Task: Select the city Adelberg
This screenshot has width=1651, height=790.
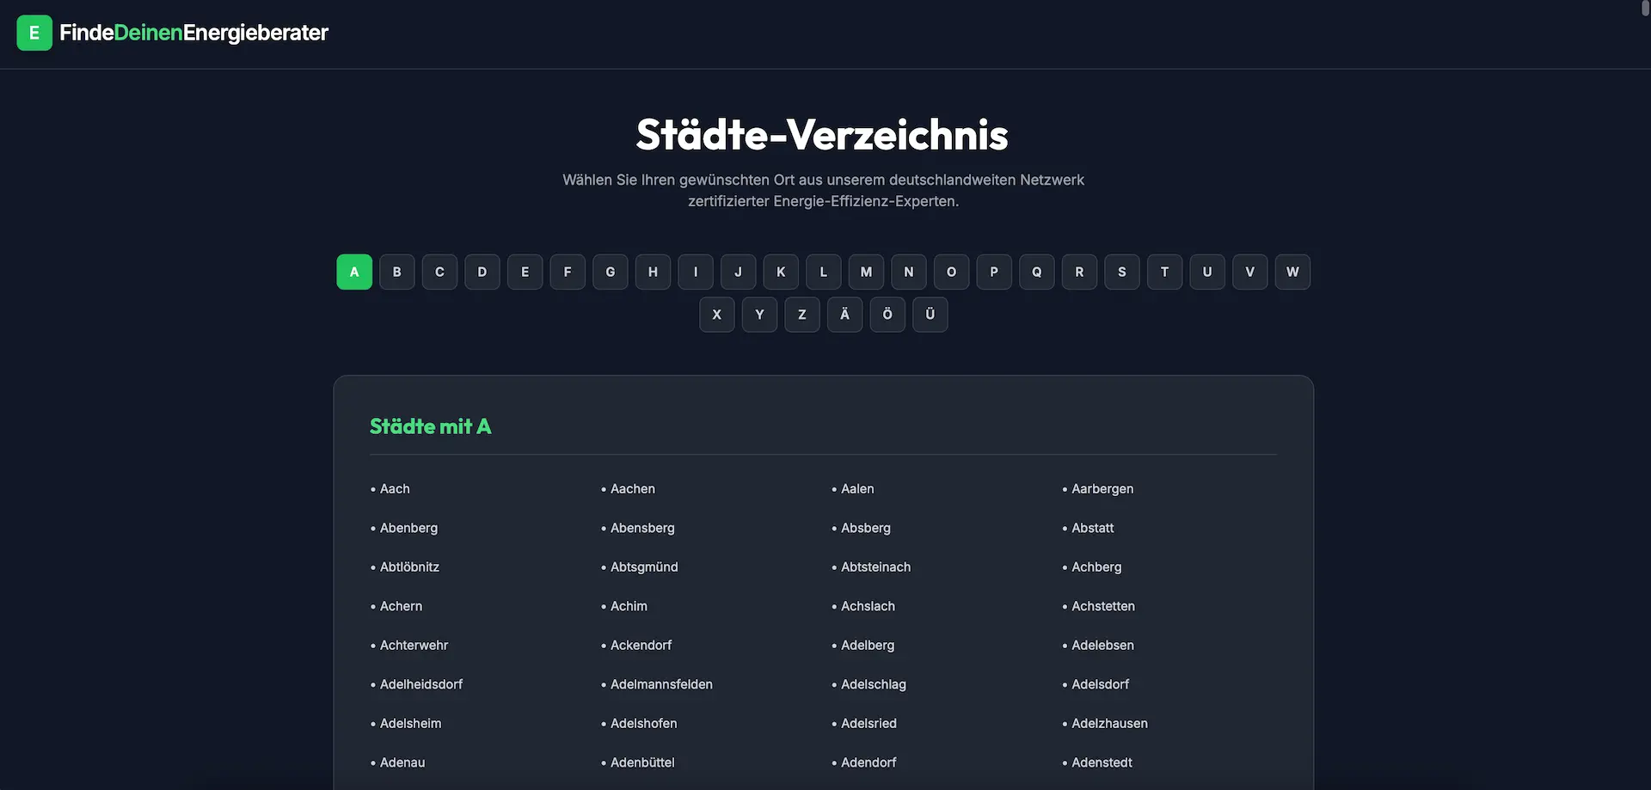Action: tap(868, 645)
